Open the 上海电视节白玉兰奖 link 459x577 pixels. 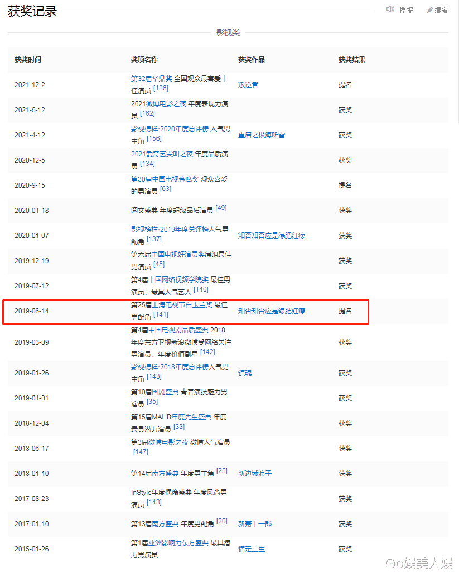182,306
